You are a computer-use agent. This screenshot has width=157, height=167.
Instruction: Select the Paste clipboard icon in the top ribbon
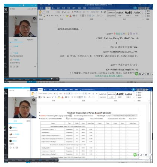click(41, 13)
